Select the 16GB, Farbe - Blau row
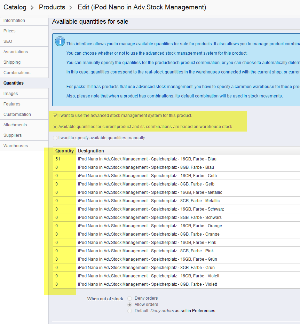Image resolution: width=300 pixels, height=324 pixels. click(176, 159)
